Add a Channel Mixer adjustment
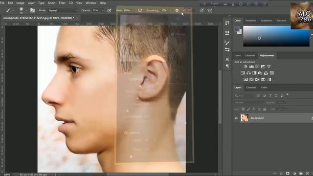 click(x=266, y=73)
